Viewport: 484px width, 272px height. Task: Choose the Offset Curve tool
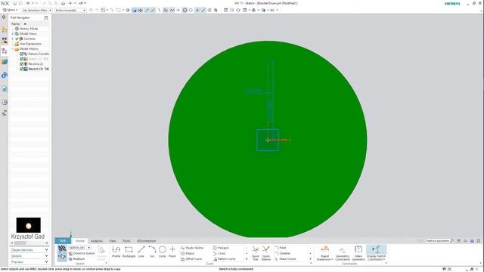click(191, 258)
